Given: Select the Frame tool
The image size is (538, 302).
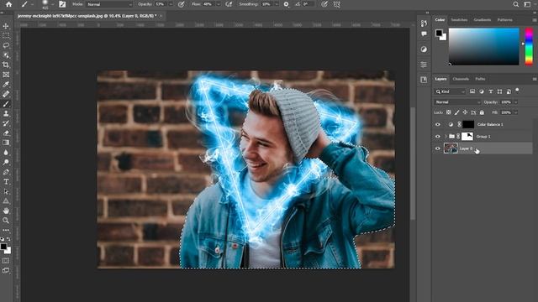Looking at the screenshot, I should pos(6,75).
